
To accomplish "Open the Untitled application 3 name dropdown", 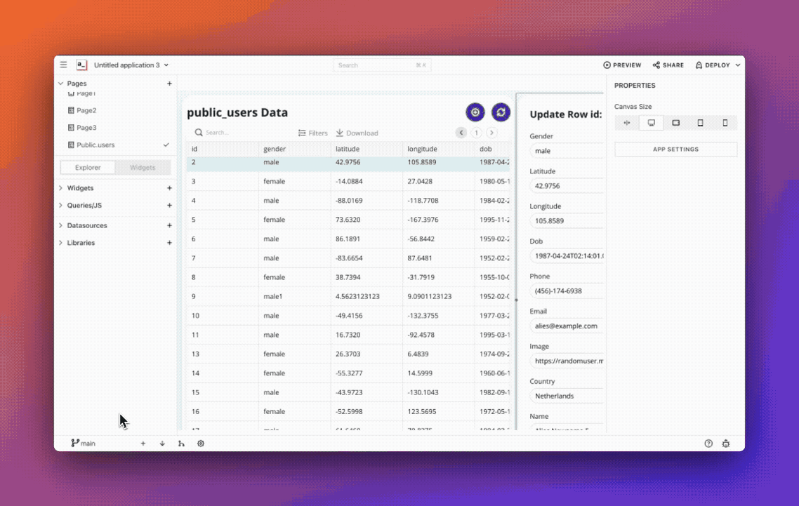I will point(131,65).
